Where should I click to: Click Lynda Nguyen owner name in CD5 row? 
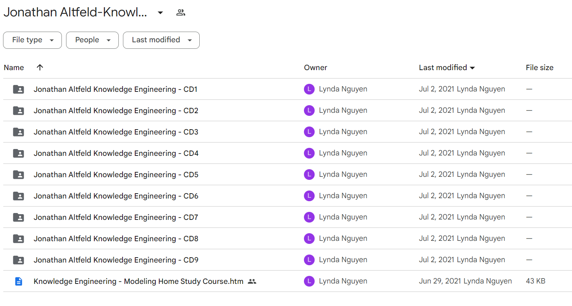click(343, 175)
